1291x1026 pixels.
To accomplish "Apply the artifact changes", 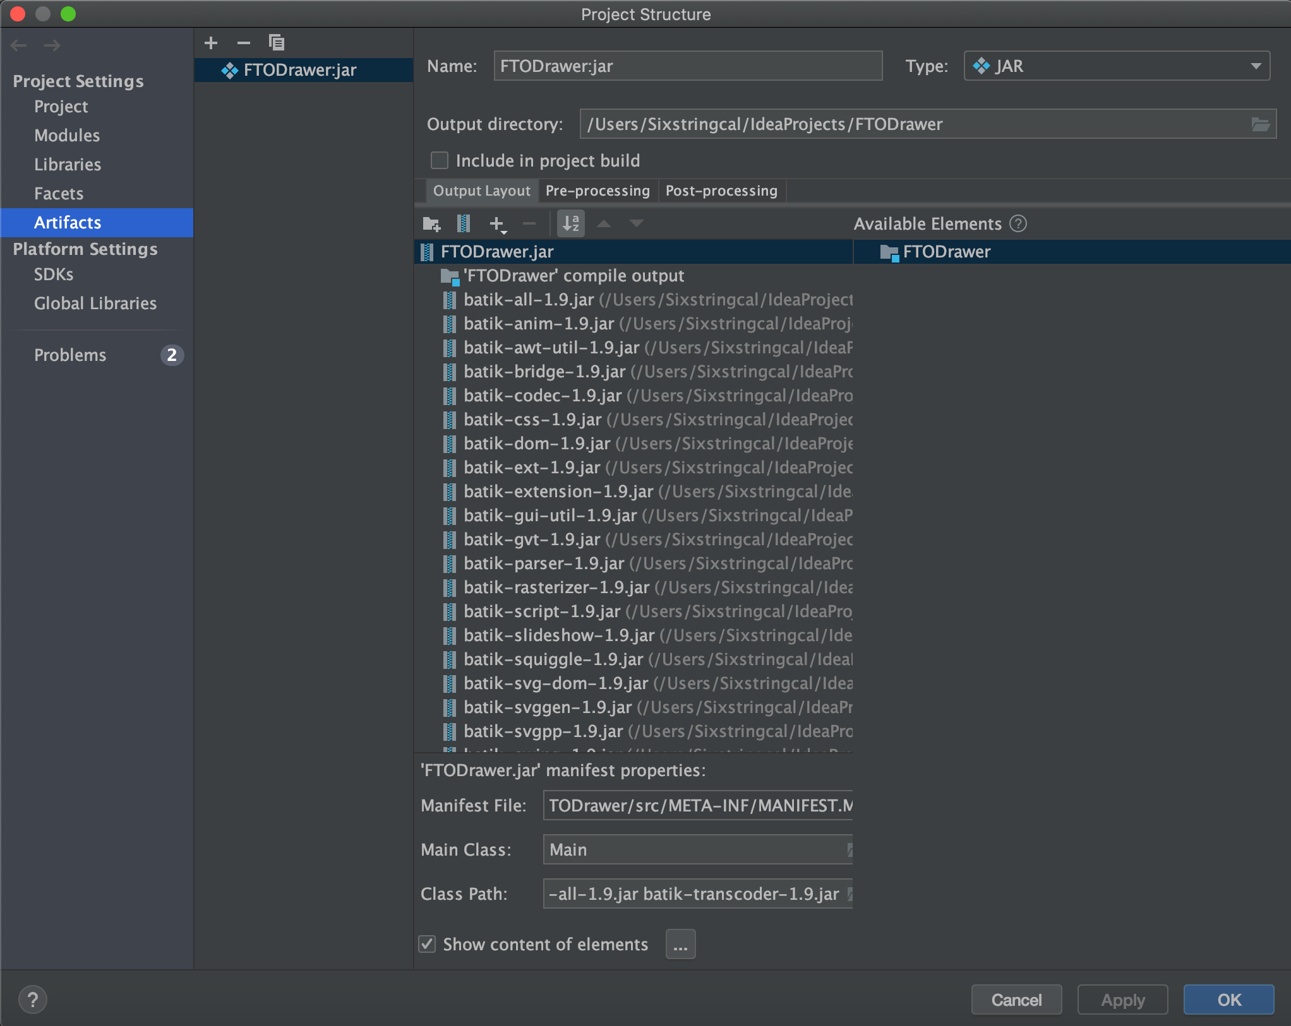I will 1122,999.
